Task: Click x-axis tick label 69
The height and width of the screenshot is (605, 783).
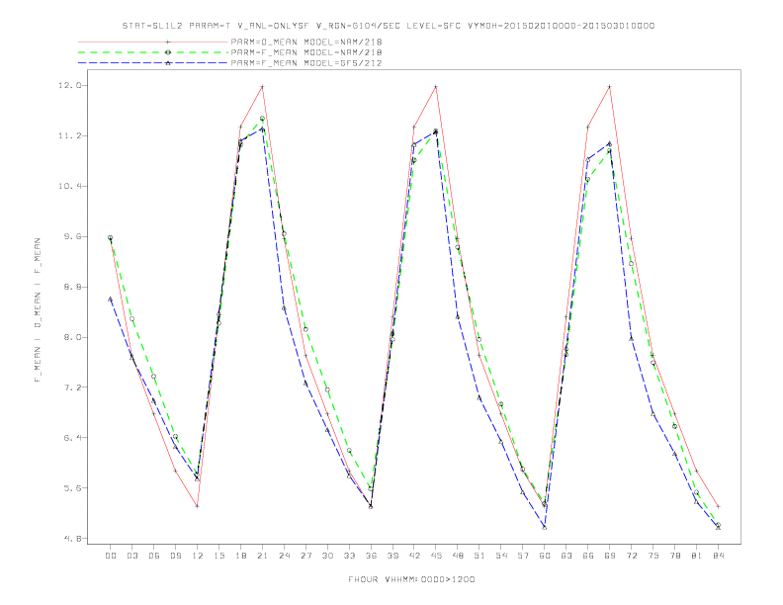Action: tap(610, 556)
